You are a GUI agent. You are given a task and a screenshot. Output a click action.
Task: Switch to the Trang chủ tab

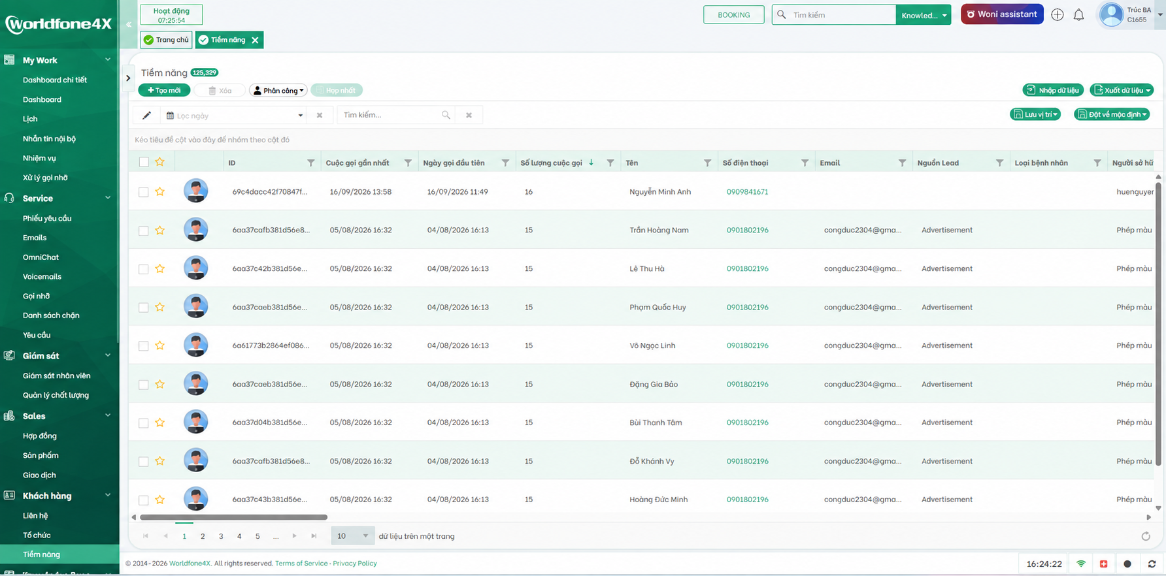167,40
